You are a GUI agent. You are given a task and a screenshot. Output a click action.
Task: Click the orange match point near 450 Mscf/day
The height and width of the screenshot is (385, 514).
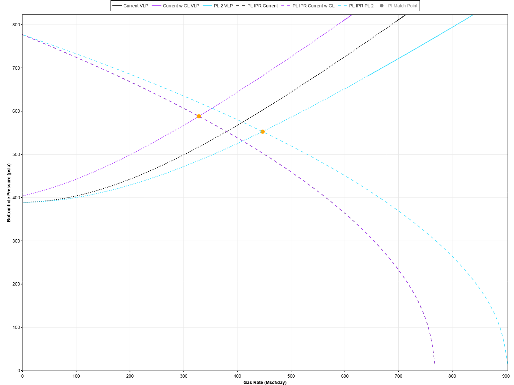pos(262,132)
